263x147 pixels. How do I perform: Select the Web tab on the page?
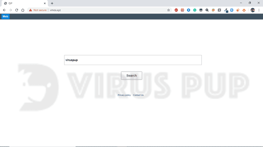point(5,16)
